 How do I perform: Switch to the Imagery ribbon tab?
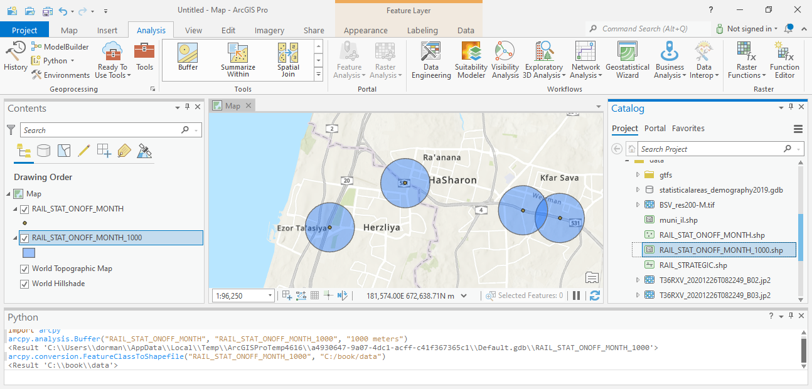[269, 30]
